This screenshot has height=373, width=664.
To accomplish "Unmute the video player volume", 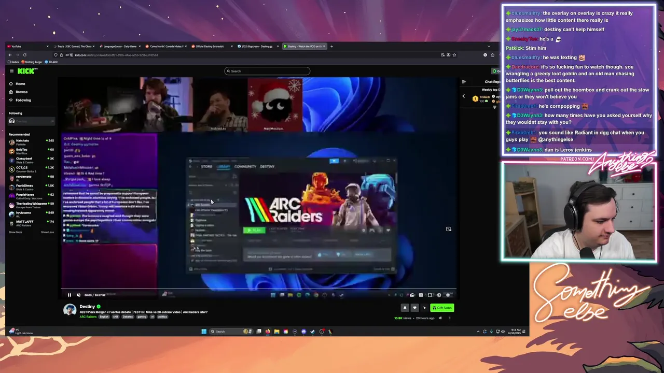I will point(79,295).
